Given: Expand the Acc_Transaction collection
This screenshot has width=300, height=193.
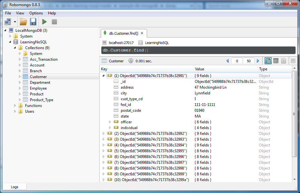Looking at the screenshot, I should [x=20, y=59].
